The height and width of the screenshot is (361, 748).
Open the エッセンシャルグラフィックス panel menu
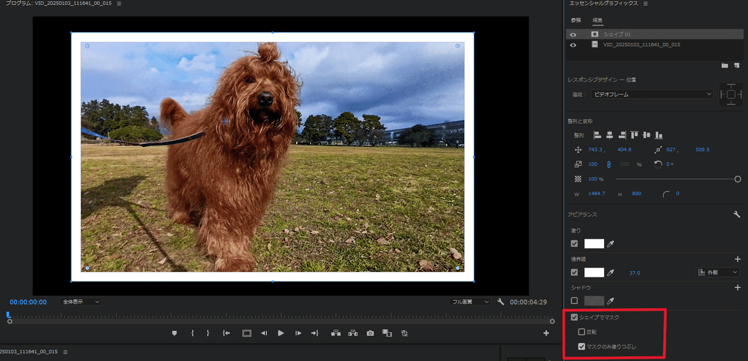[x=645, y=4]
